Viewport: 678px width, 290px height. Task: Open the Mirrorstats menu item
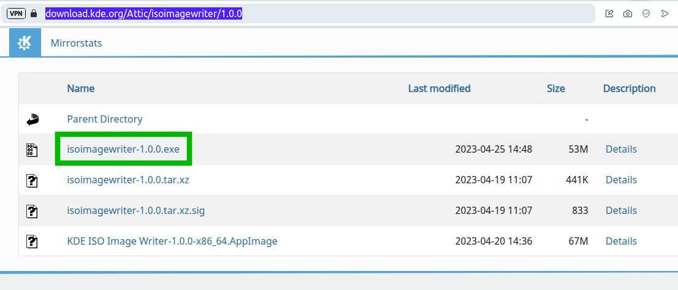[x=76, y=43]
